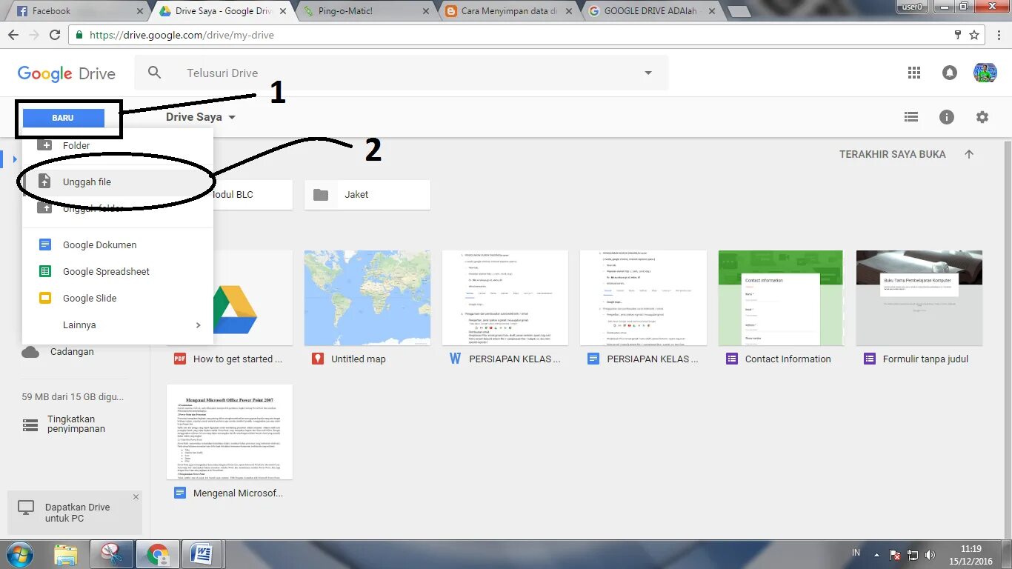Click the map pin icon beside Untitled map
The width and height of the screenshot is (1012, 569).
pyautogui.click(x=318, y=359)
